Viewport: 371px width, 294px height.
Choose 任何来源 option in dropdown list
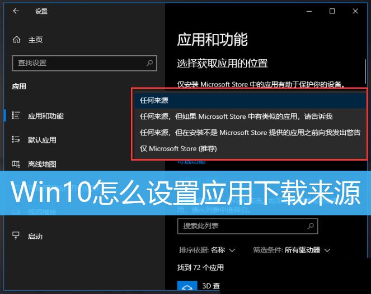154,100
